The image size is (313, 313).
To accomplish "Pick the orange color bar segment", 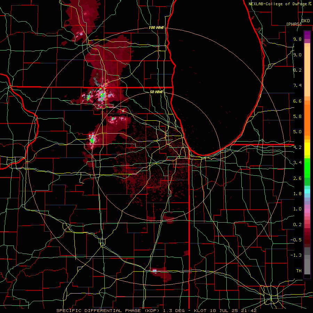I will click(x=307, y=120).
